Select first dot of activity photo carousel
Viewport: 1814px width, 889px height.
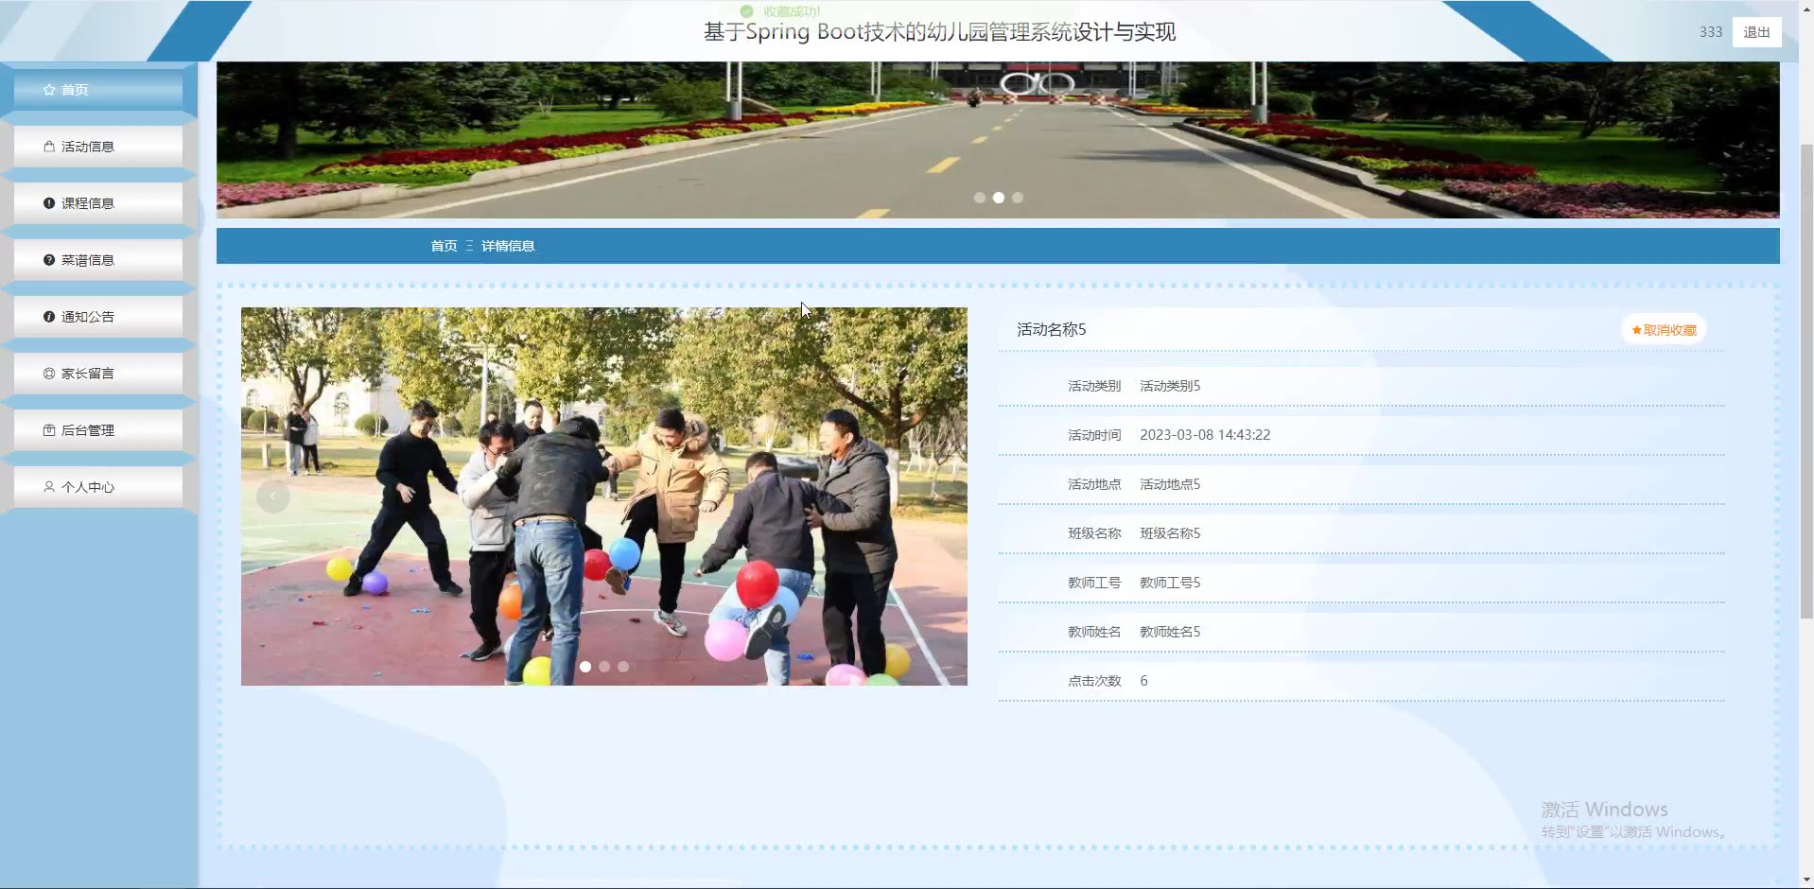585,667
